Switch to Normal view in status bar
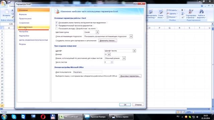Screen dimensions: 214x120 tap(178, 112)
